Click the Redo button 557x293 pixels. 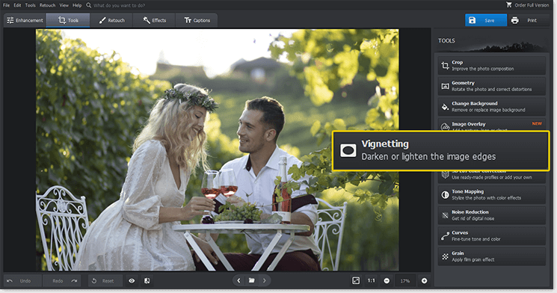62,281
